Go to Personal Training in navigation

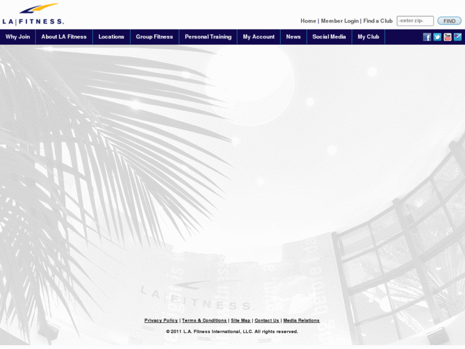208,37
